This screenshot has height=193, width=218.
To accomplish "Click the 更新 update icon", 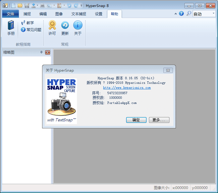I will [65, 28].
